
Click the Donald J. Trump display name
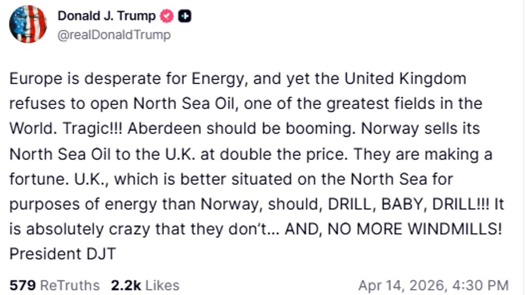click(107, 16)
